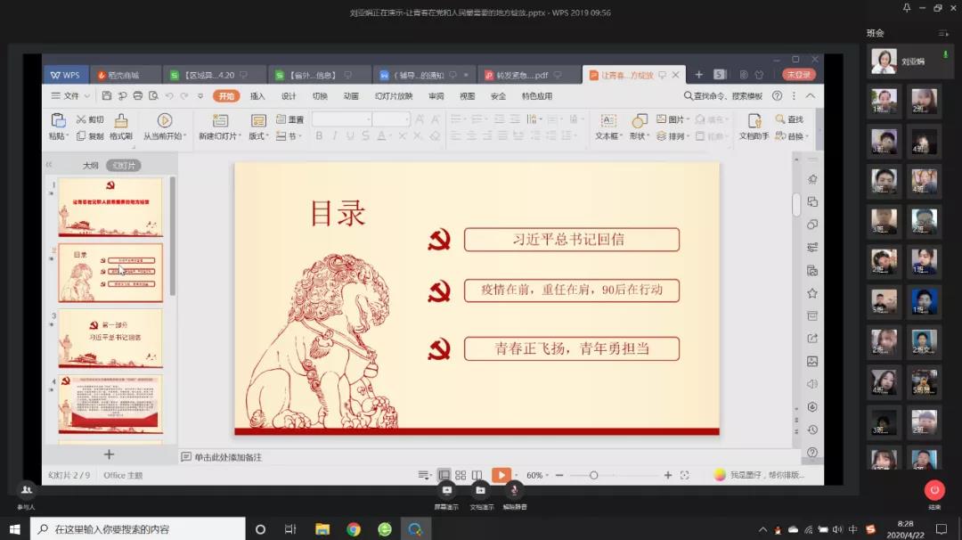
Task: Click the 文档助手 document assistant icon
Action: (x=754, y=121)
